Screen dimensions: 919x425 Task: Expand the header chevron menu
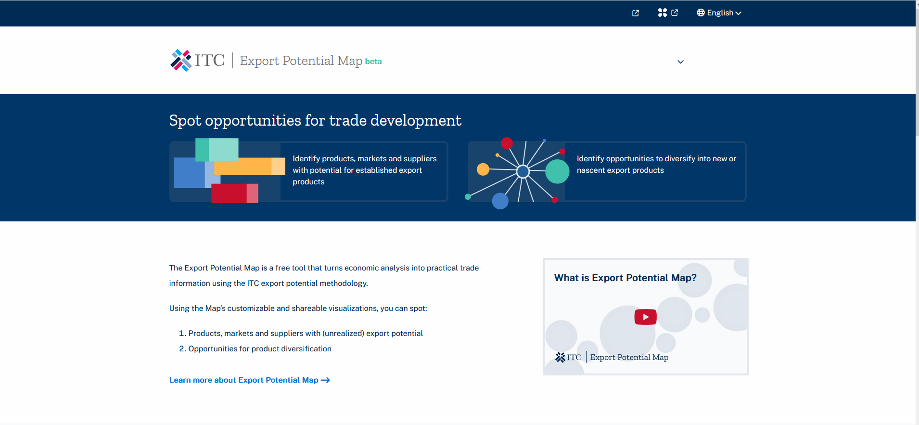click(680, 62)
